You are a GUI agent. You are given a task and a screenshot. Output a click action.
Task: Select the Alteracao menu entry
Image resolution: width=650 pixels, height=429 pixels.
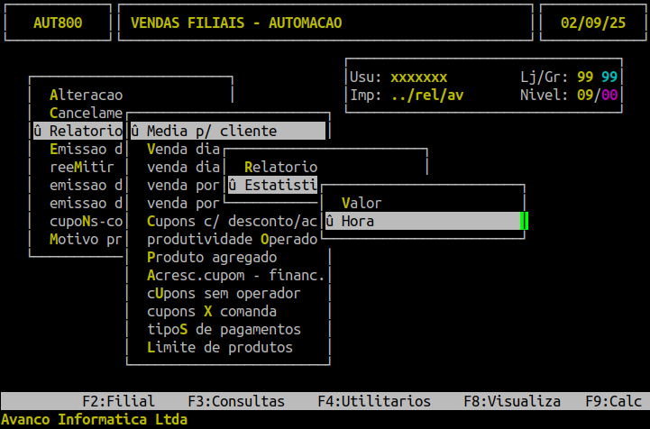click(87, 95)
